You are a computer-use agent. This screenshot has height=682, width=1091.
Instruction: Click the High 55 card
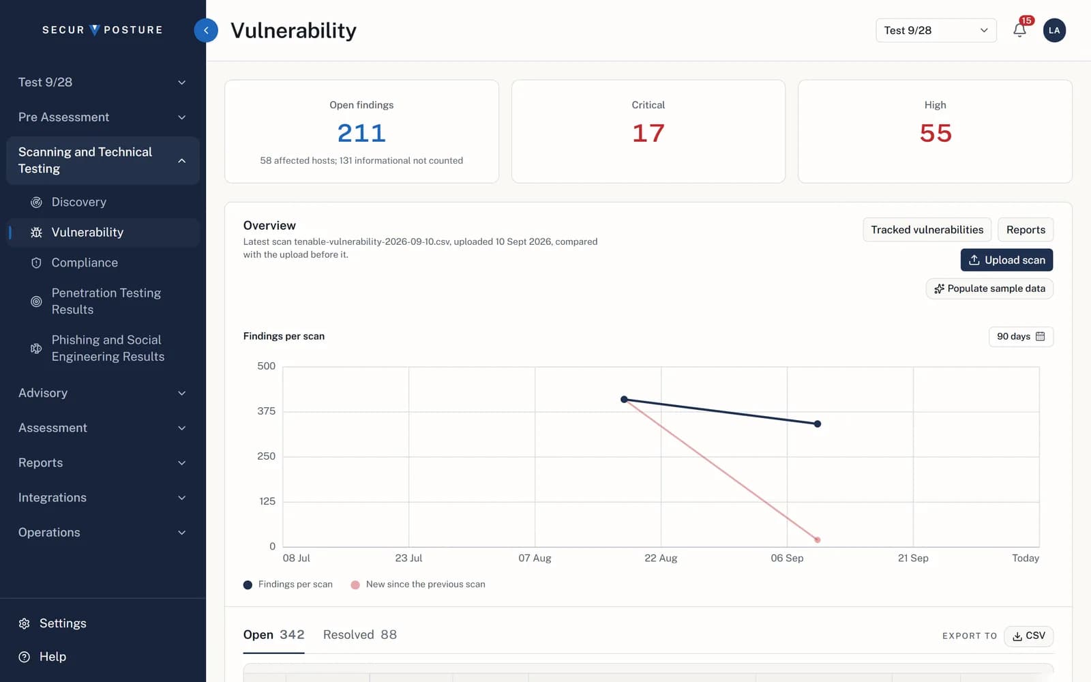(935, 132)
